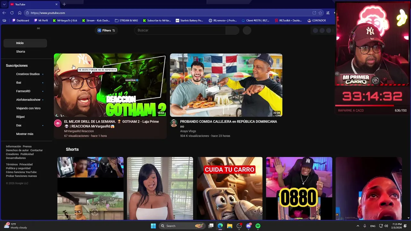
Task: Show hidden system tray icons
Action: coord(358,226)
